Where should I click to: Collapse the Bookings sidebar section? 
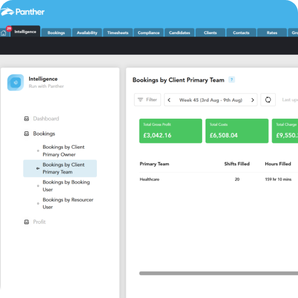click(44, 134)
